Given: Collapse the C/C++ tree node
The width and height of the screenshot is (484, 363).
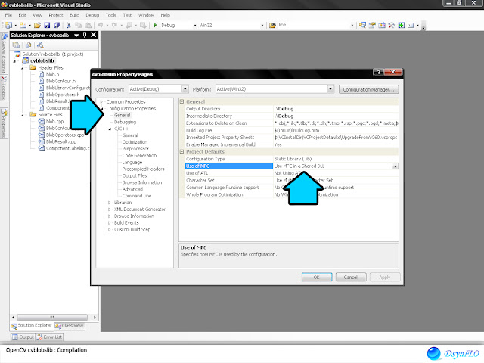Looking at the screenshot, I should pos(110,129).
